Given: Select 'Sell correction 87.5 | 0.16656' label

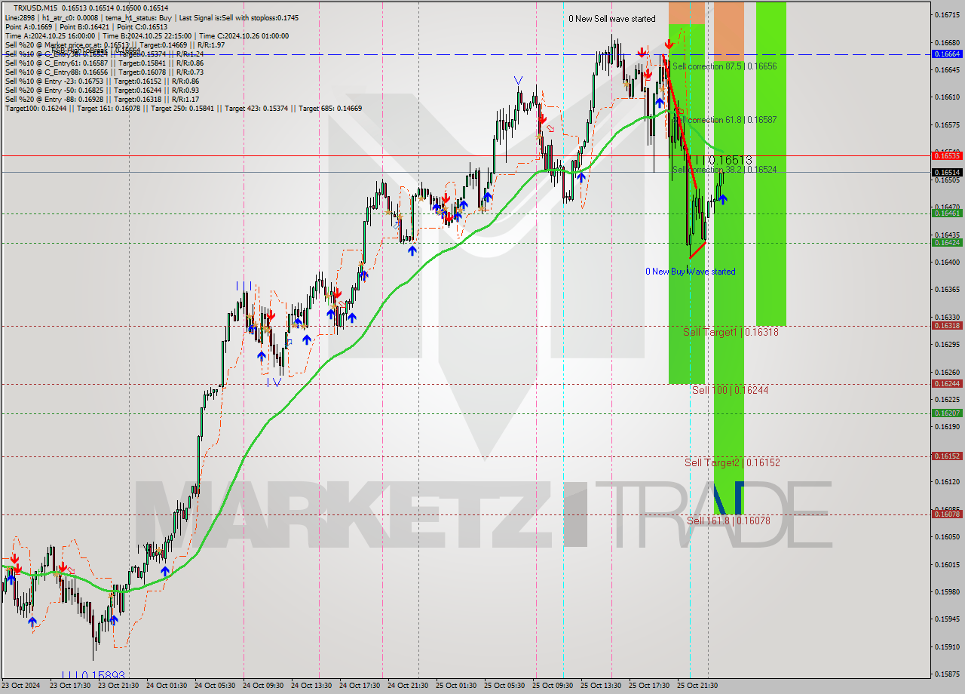Looking at the screenshot, I should coord(725,66).
